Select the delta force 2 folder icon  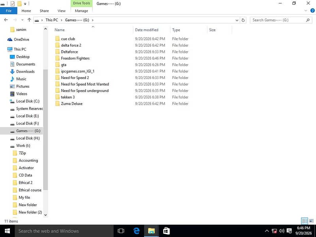57,45
